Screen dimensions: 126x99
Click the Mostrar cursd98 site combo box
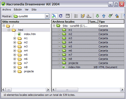(31, 16)
